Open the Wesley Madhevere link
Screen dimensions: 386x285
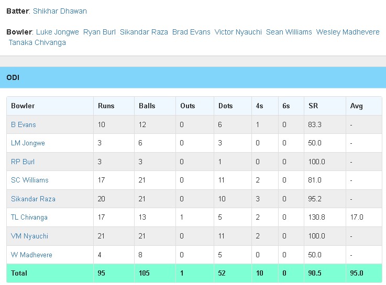(x=348, y=32)
